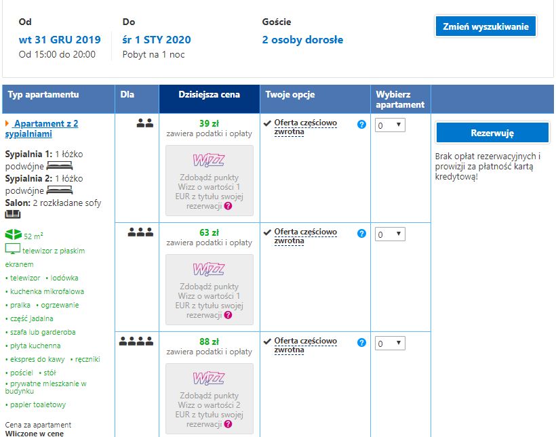This screenshot has width=556, height=437.
Task: Open apartment quantity dropdown for the 88 zł offer
Action: click(x=390, y=344)
